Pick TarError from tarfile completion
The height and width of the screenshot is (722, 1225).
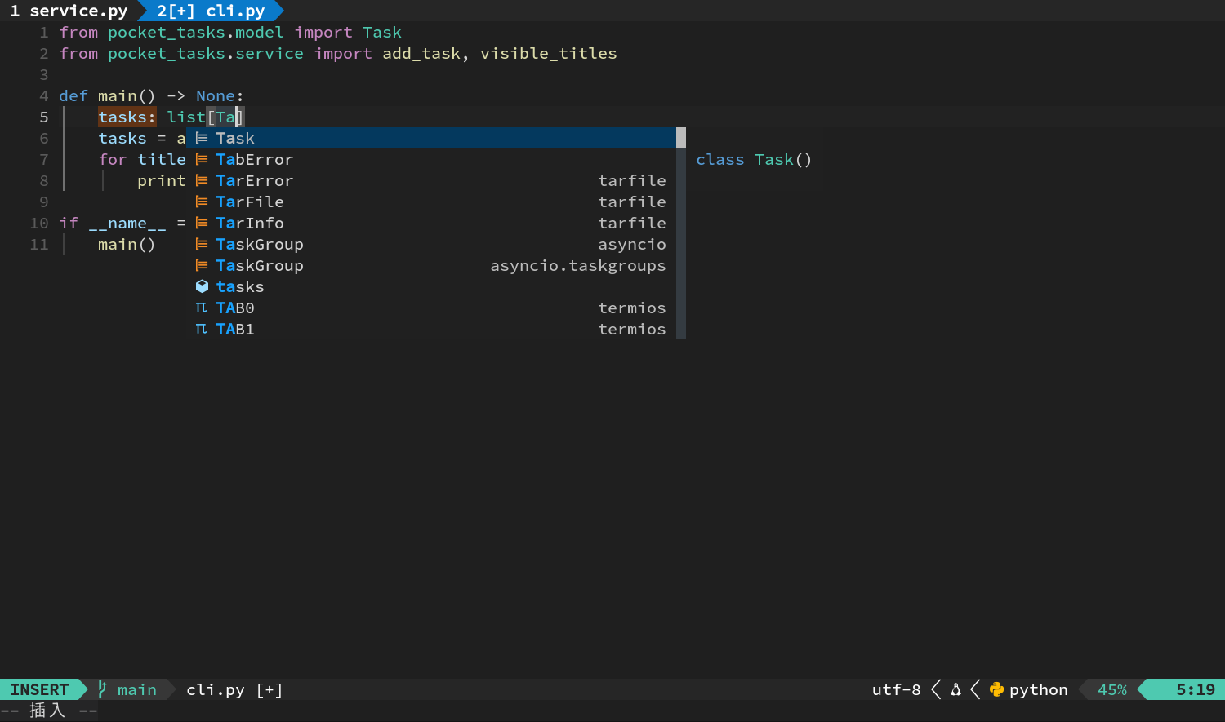coord(431,180)
